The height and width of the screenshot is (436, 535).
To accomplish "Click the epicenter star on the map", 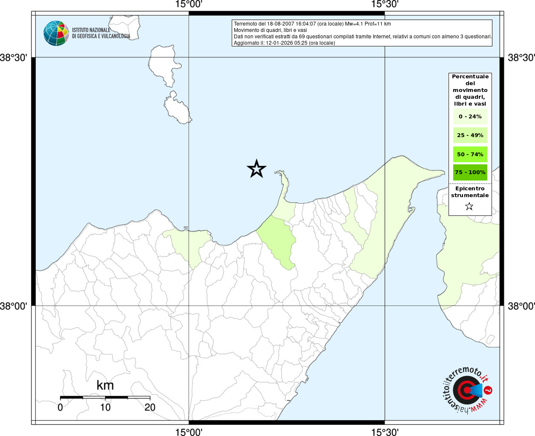I will tap(256, 169).
